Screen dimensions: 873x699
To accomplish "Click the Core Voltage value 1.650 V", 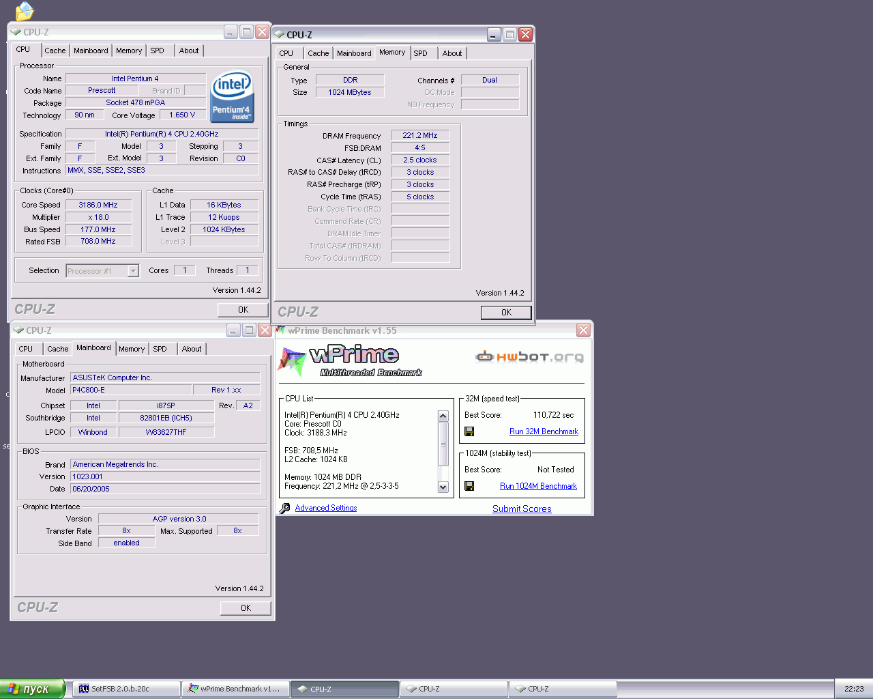I will (182, 115).
